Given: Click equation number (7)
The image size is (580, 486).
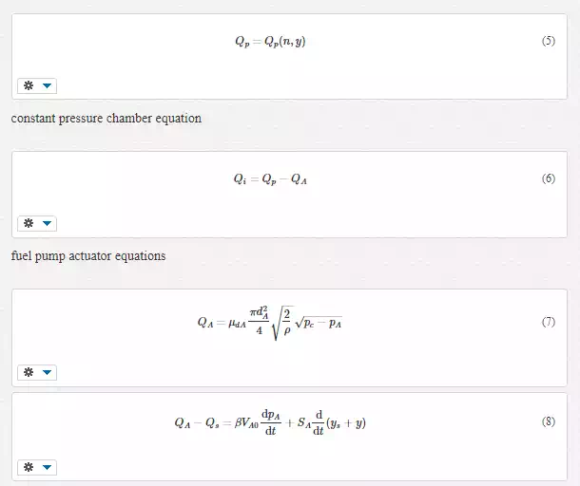Looking at the screenshot, I should point(549,322).
